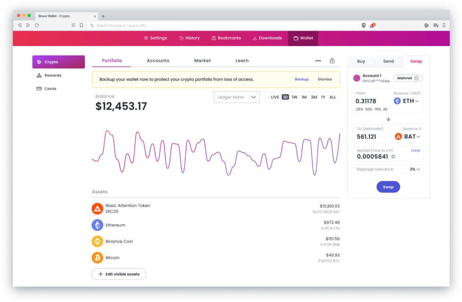The width and height of the screenshot is (462, 302).
Task: Click the Account 1 avatar circle
Action: [356, 78]
